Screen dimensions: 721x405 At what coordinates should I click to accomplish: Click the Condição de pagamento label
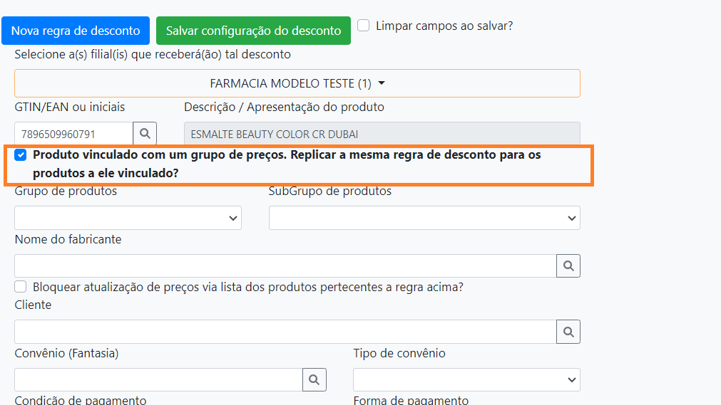click(81, 400)
